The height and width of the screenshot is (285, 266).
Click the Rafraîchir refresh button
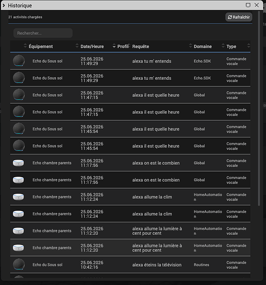pyautogui.click(x=239, y=17)
